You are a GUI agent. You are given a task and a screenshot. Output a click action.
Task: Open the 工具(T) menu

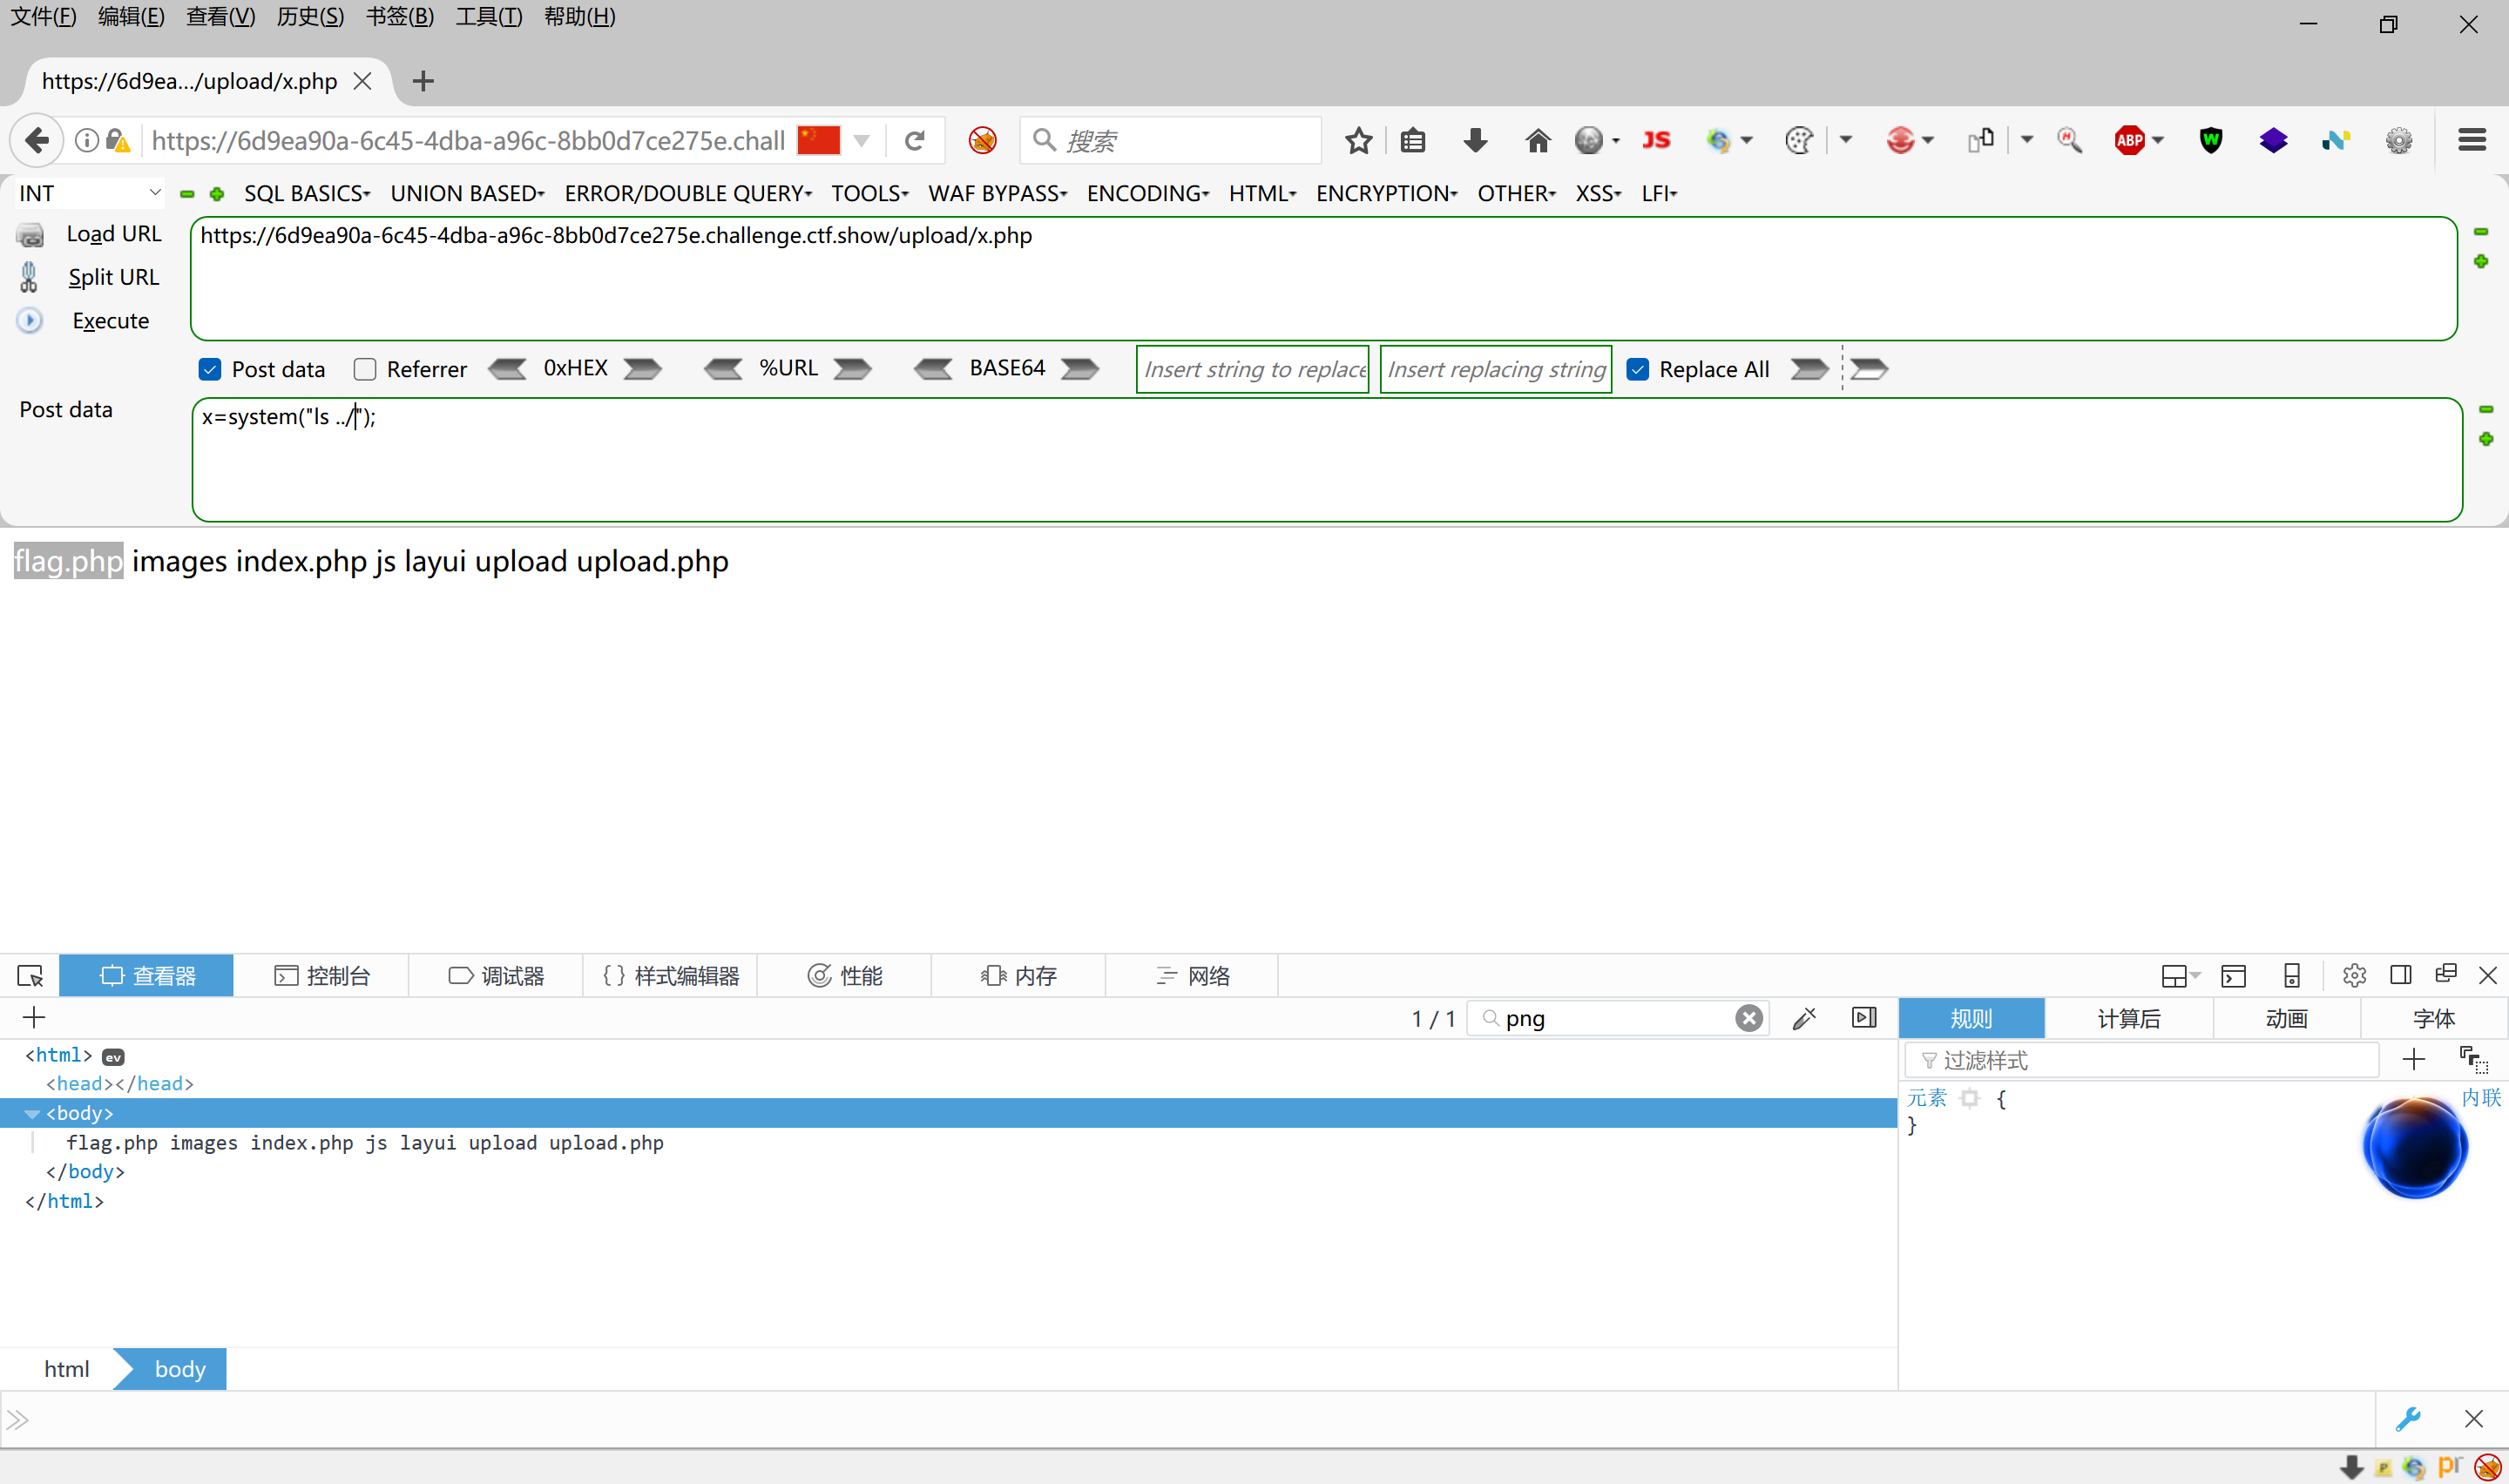pyautogui.click(x=488, y=17)
